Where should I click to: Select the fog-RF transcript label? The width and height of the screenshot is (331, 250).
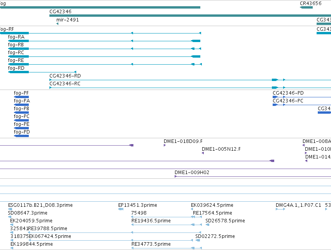click(x=7, y=29)
